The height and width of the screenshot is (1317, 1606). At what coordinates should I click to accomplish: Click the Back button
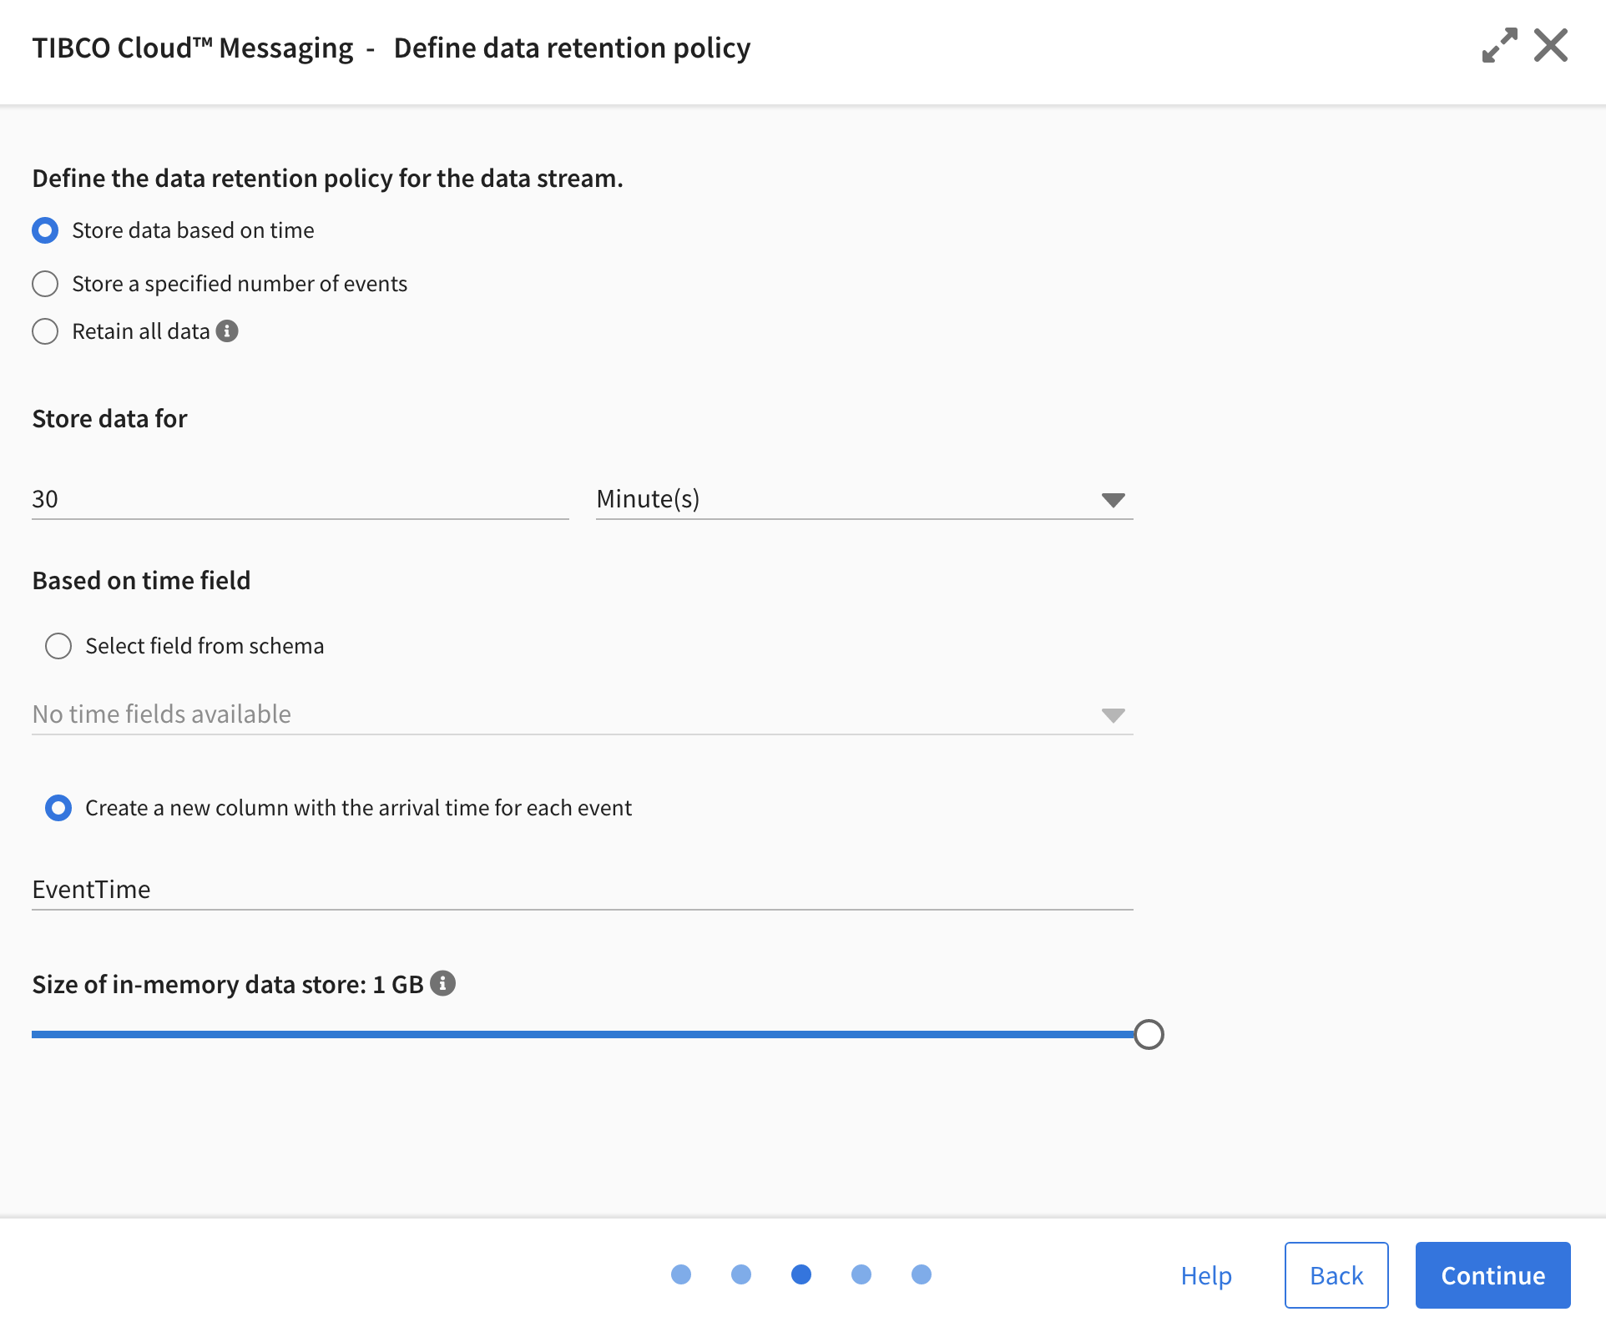click(x=1336, y=1275)
